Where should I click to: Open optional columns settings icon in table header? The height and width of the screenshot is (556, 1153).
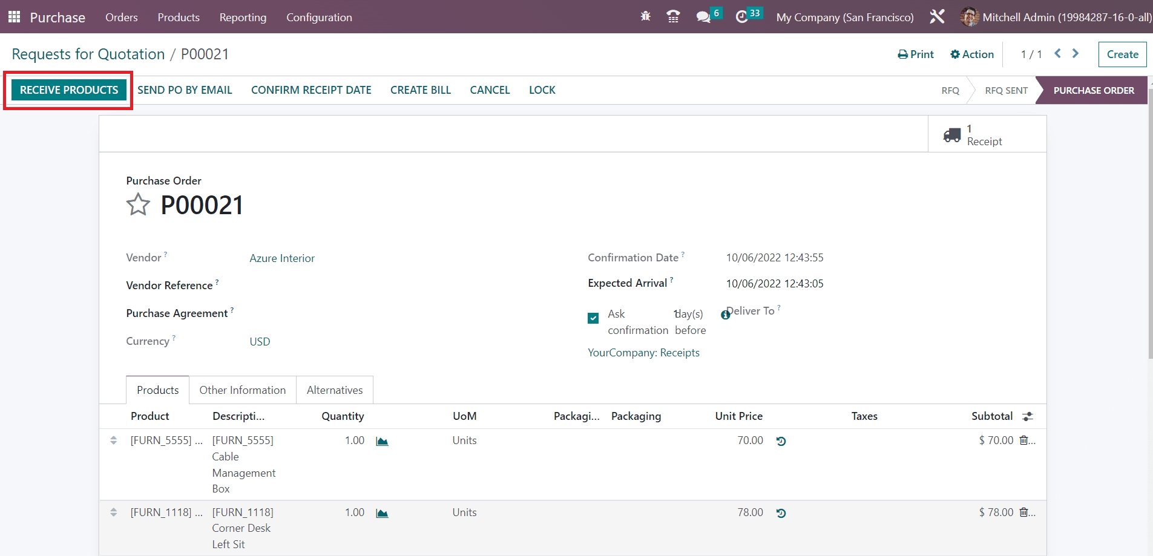point(1028,416)
